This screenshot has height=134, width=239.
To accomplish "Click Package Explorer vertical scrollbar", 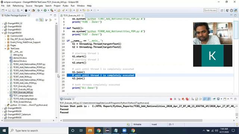I will click(56, 49).
